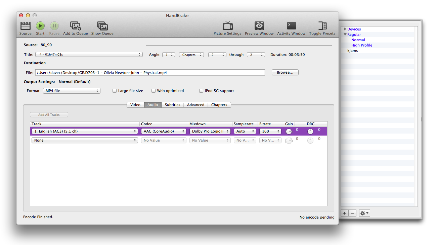The image size is (436, 245).
Task: Enable Web optimized checkbox
Action: point(154,91)
